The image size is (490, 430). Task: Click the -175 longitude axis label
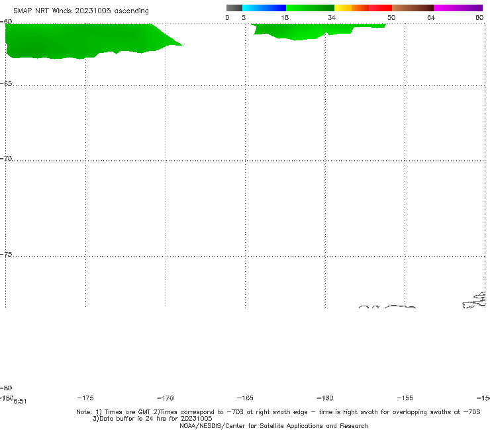[x=85, y=398]
